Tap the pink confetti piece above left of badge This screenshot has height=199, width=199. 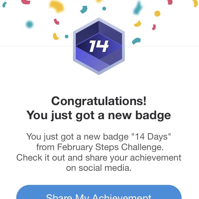tap(56, 21)
